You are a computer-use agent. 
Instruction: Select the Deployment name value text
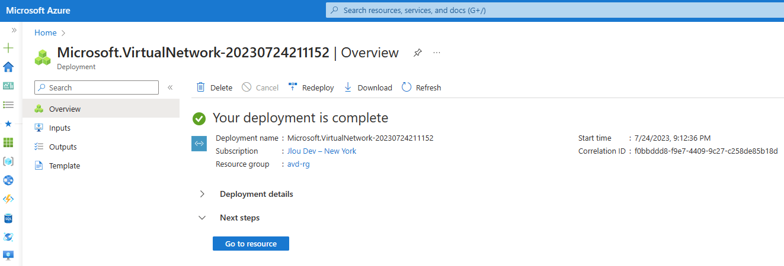pos(360,138)
